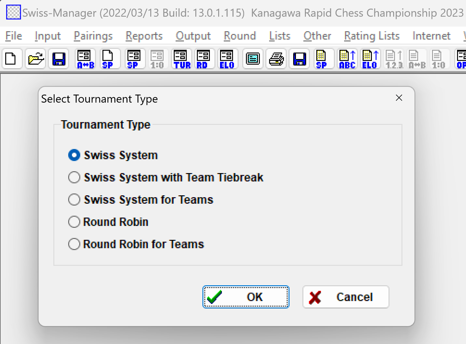466x344 pixels.
Task: Click the screen preview monitor icon
Action: (252, 59)
